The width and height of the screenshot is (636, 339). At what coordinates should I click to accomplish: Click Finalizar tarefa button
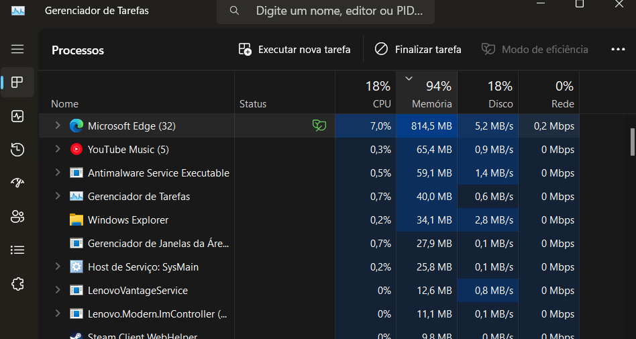(x=418, y=49)
